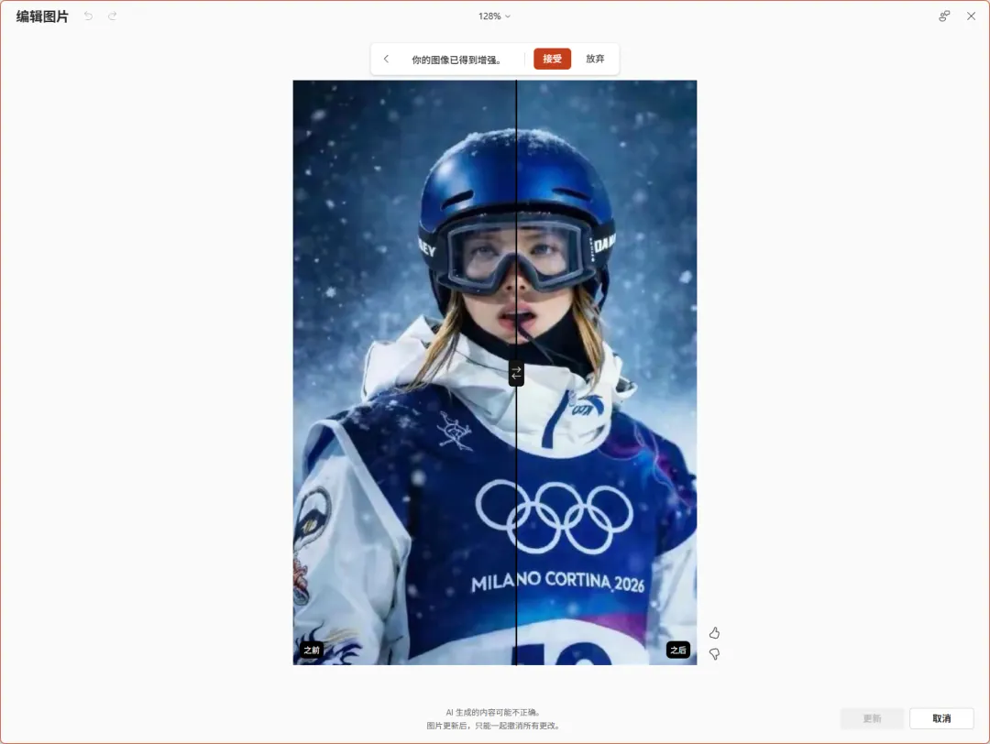Click the redo arrow icon
990x744 pixels.
pos(113,16)
